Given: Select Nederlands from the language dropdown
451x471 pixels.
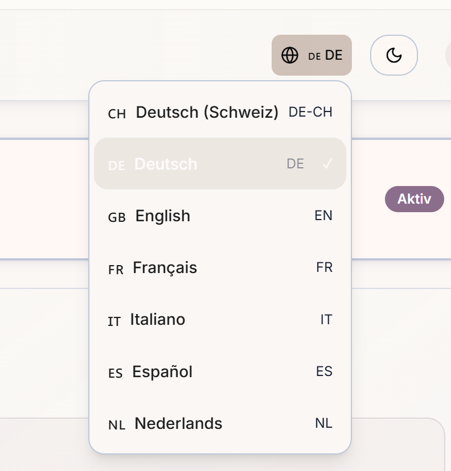Looking at the screenshot, I should pyautogui.click(x=220, y=423).
